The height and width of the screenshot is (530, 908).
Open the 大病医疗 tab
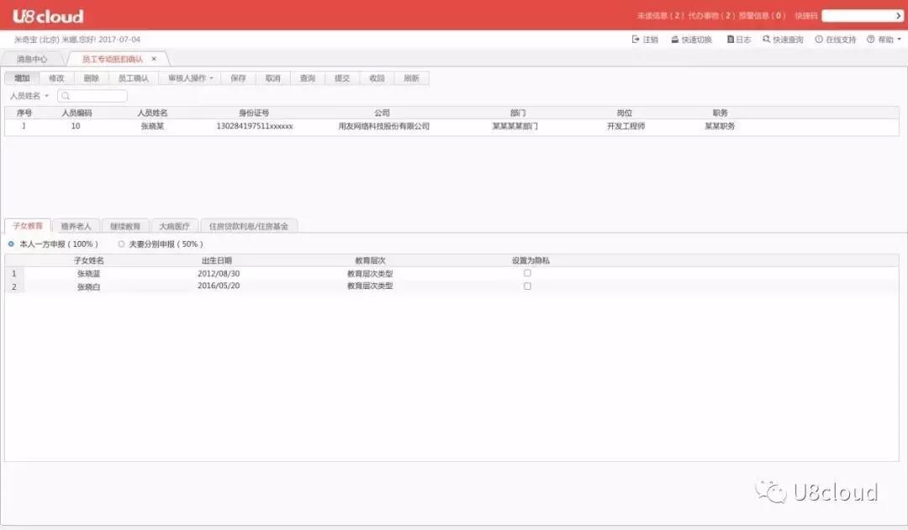[174, 226]
